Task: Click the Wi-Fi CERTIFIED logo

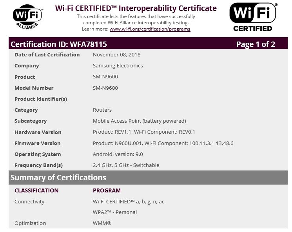Action: pos(252,17)
